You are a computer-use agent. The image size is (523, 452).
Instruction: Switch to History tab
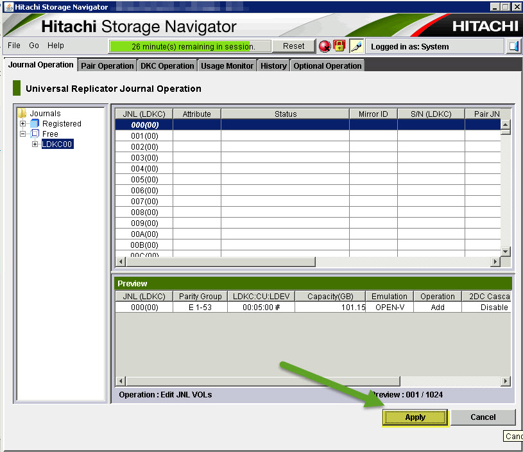coord(273,65)
